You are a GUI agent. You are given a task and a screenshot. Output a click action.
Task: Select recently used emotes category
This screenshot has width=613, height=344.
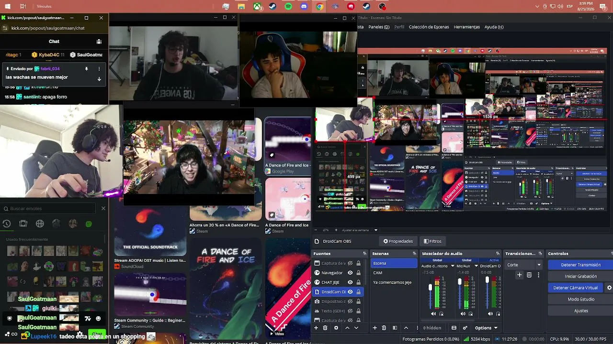coord(7,224)
